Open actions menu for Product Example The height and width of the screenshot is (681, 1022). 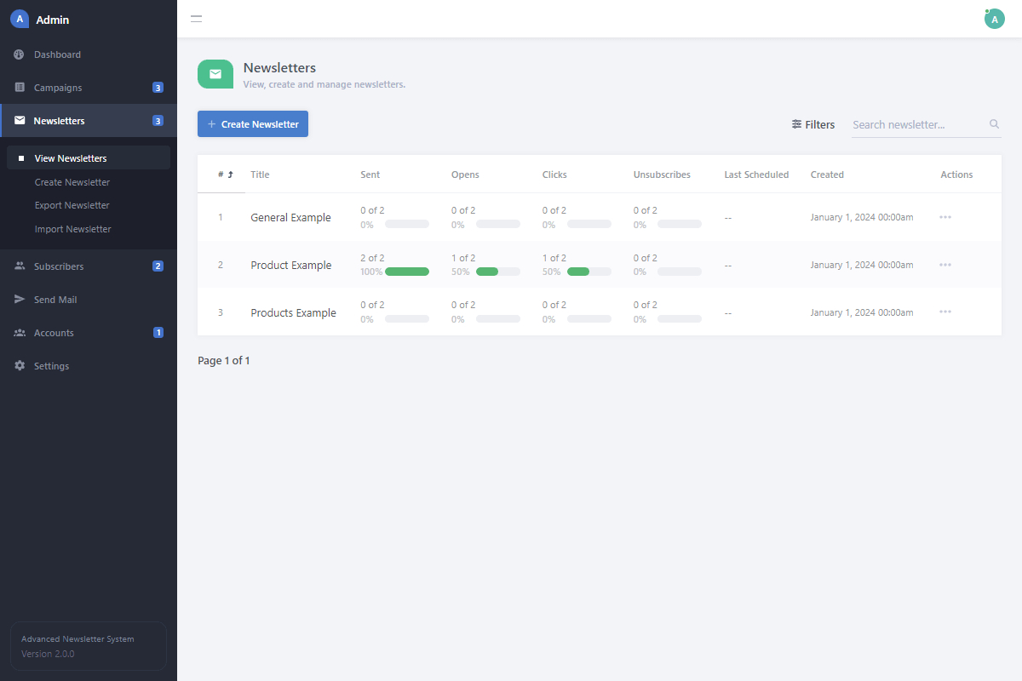pos(944,265)
